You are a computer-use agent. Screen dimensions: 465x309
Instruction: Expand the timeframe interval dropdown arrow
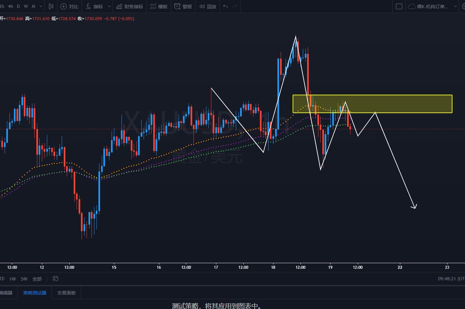point(41,6)
